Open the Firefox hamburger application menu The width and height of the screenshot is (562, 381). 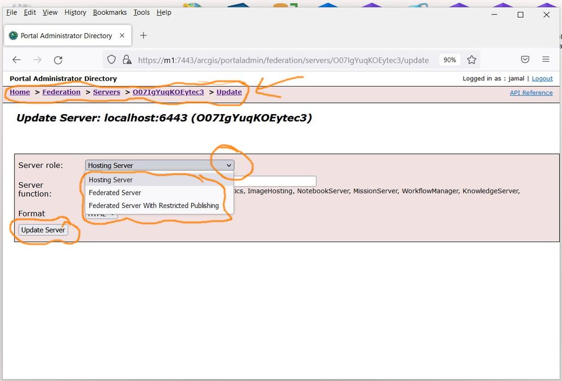coord(546,60)
